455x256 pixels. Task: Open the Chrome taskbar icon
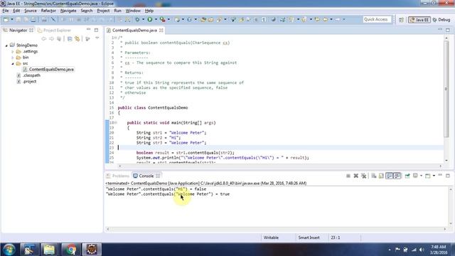[x=70, y=250]
